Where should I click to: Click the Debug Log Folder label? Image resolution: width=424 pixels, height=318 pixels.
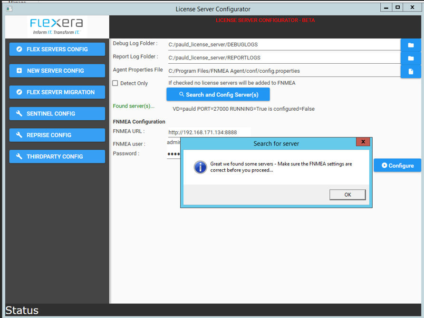[135, 43]
